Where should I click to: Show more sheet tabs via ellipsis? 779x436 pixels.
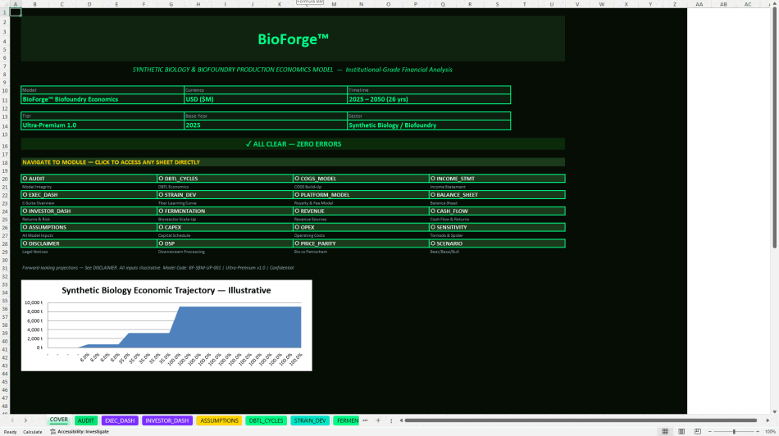pos(365,420)
